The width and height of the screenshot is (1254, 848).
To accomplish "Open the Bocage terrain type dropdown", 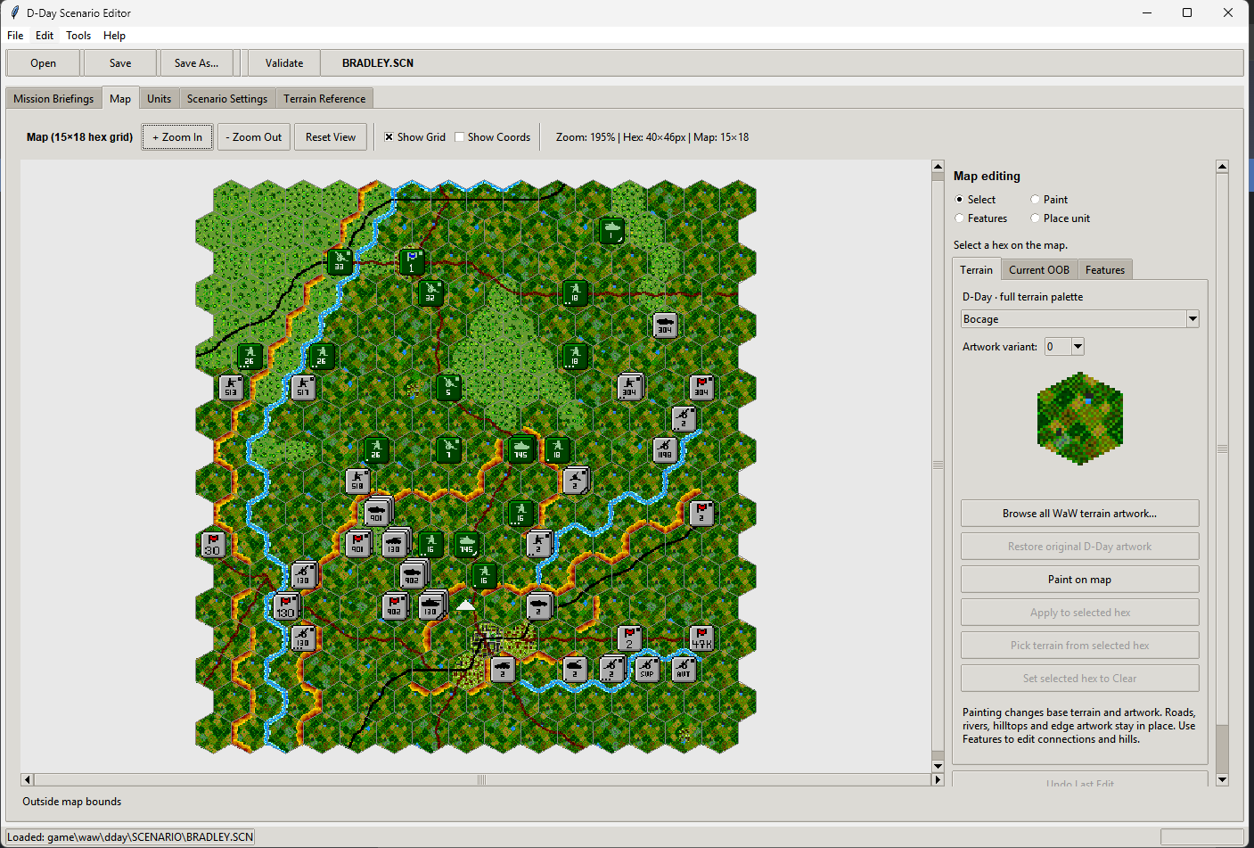I will 1193,319.
